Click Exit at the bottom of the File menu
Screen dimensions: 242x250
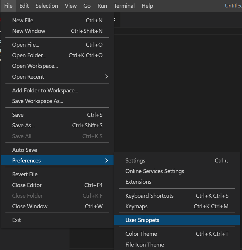click(17, 220)
